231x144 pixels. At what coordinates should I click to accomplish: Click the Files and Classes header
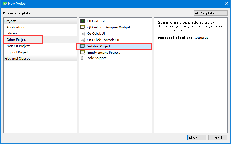(x=17, y=59)
